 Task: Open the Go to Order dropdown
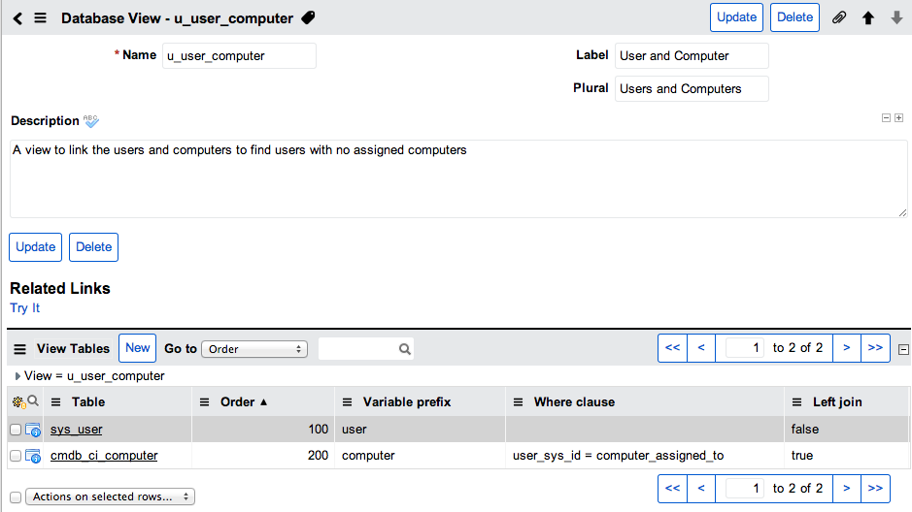pos(254,349)
